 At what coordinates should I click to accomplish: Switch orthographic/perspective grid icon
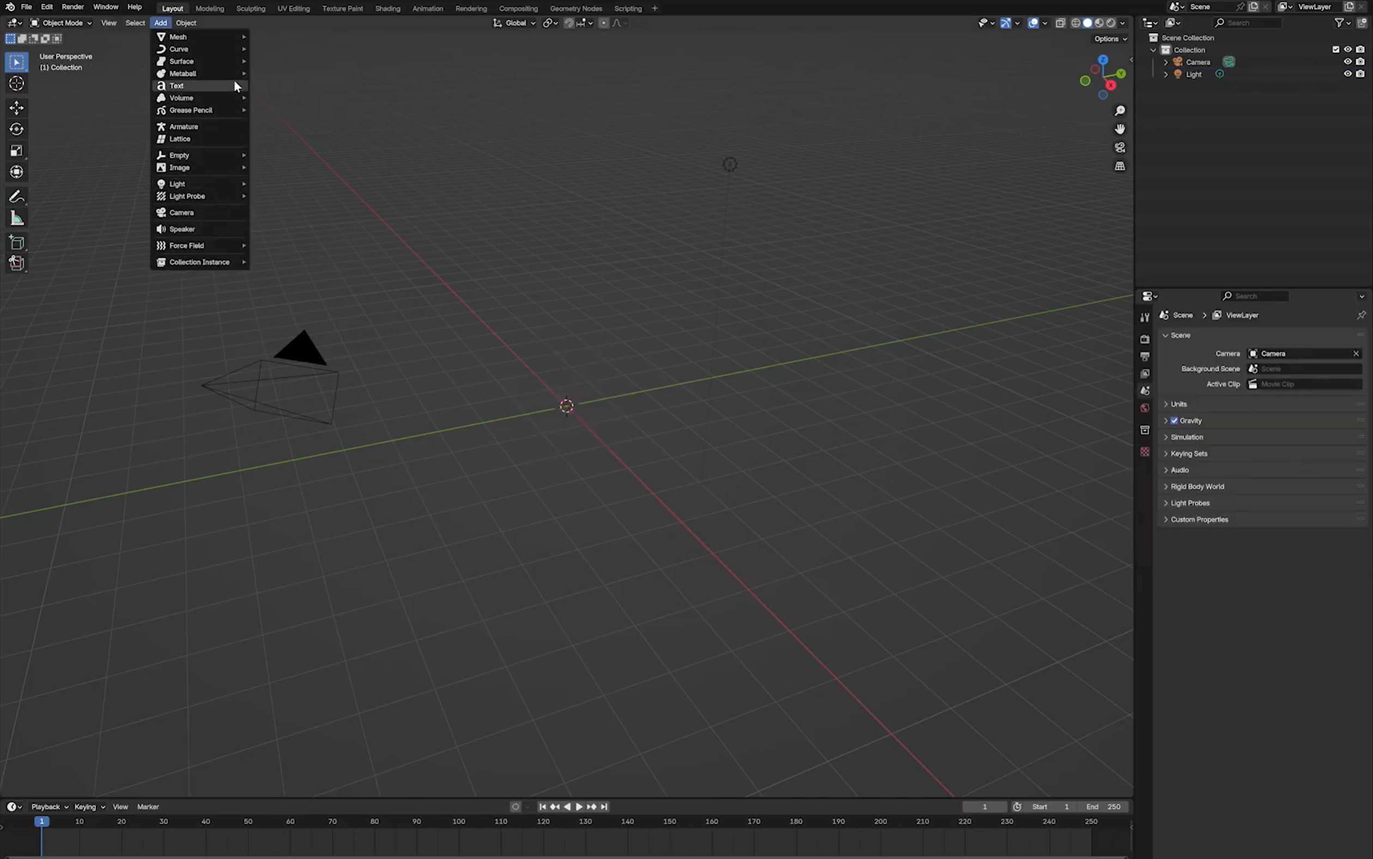[1120, 167]
